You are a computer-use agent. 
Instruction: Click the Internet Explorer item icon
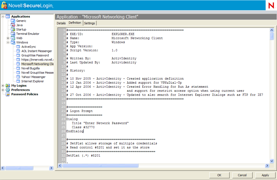click(18, 81)
